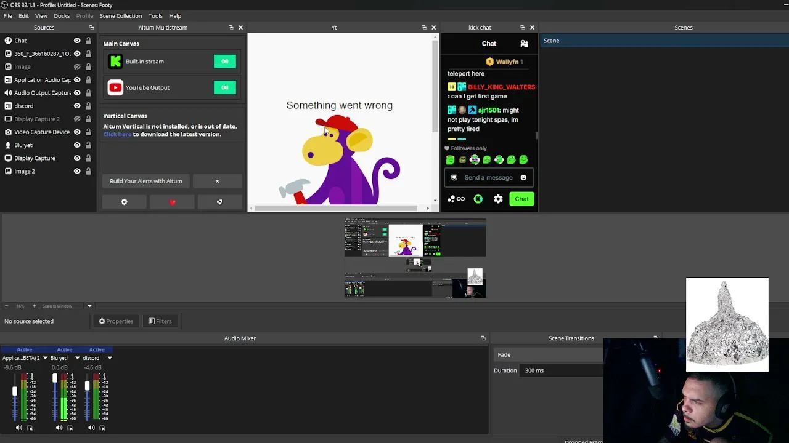Lock the Chat source
Viewport: 789px width, 443px height.
(88, 41)
